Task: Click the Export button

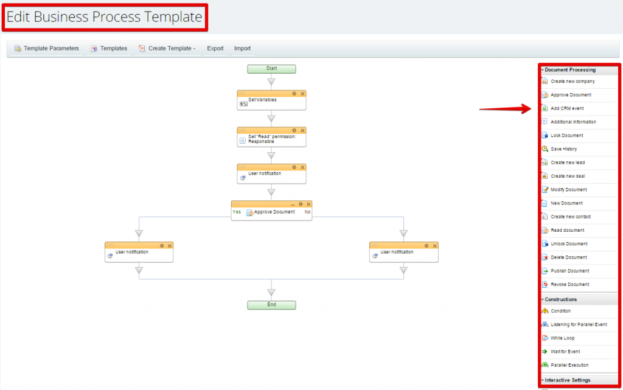Action: pyautogui.click(x=215, y=49)
